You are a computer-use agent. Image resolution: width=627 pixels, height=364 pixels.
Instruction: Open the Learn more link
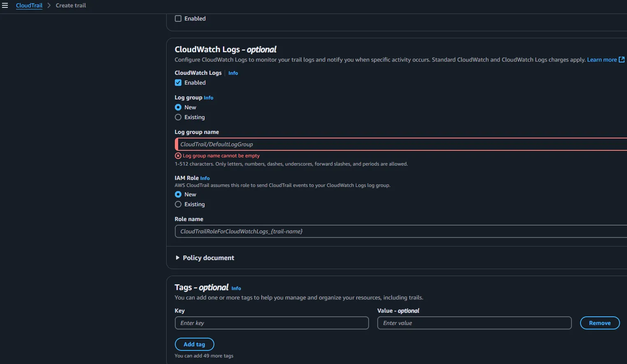(601, 60)
